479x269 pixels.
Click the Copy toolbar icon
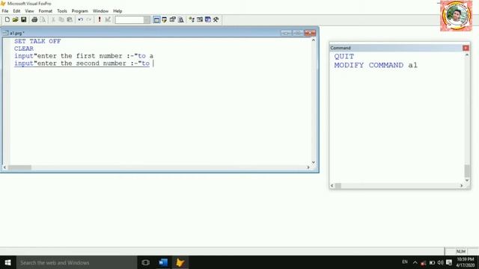click(x=61, y=20)
